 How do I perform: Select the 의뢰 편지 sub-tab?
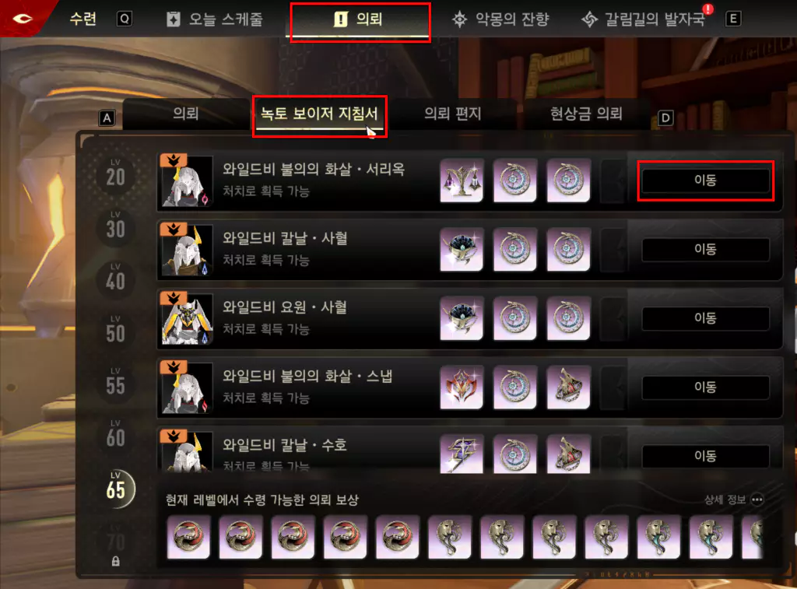pos(452,114)
